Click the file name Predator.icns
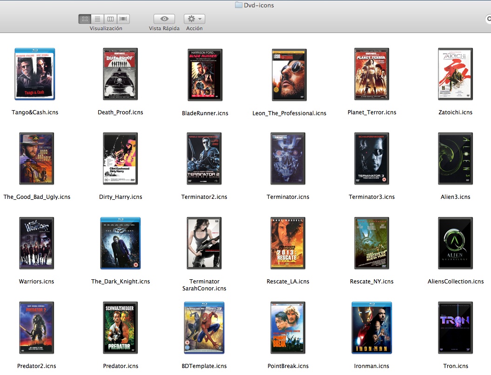This screenshot has width=491, height=375. (x=121, y=366)
